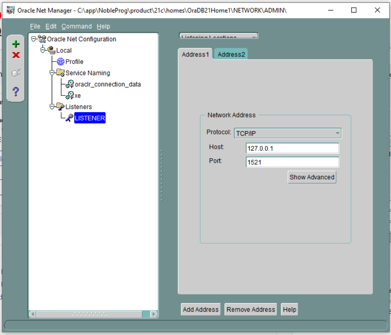Open the Command menu
Image resolution: width=391 pixels, height=335 pixels.
pos(76,26)
